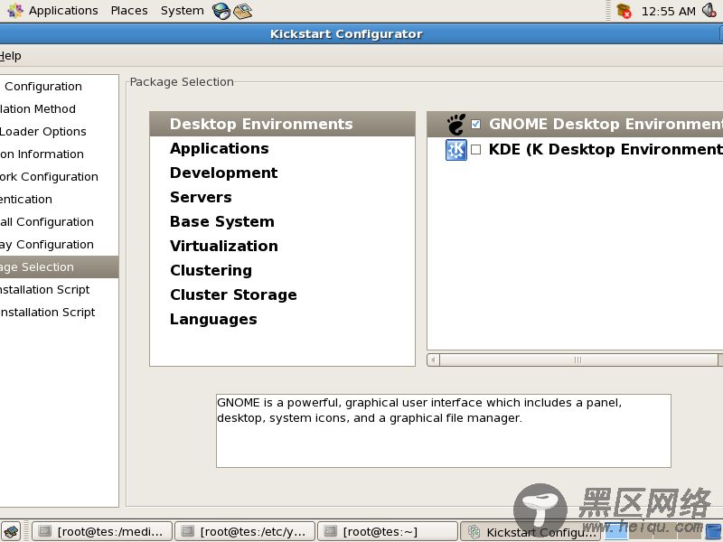
Task: Click the GNOME package description text box
Action: point(443,431)
